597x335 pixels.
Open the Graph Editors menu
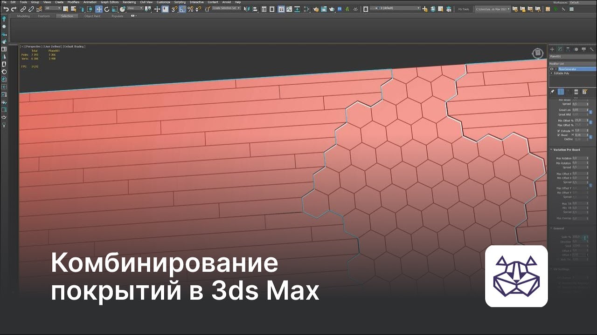[110, 2]
